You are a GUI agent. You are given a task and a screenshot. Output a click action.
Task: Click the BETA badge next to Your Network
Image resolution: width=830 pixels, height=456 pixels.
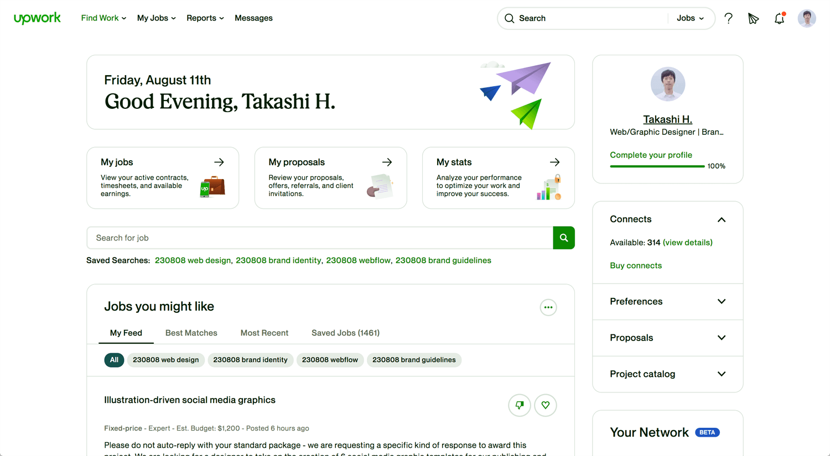point(707,433)
